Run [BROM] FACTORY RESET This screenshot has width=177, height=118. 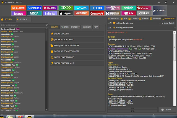click(x=77, y=40)
